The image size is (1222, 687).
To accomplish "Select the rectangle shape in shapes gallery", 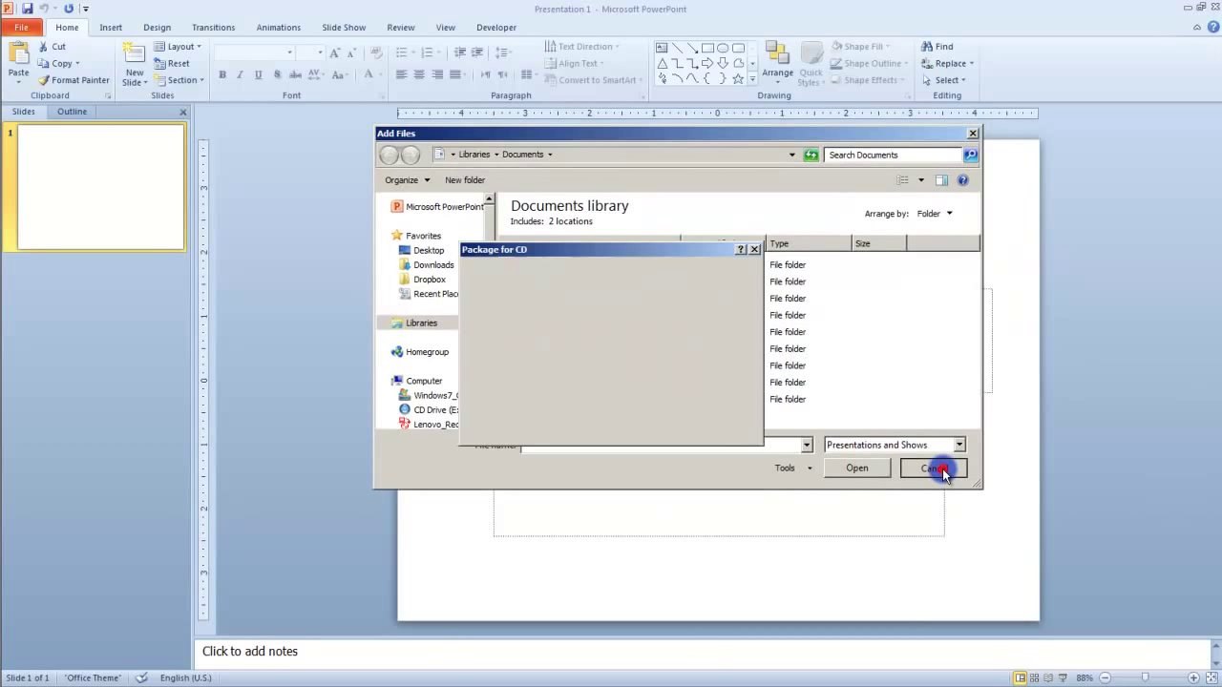I will pos(707,48).
